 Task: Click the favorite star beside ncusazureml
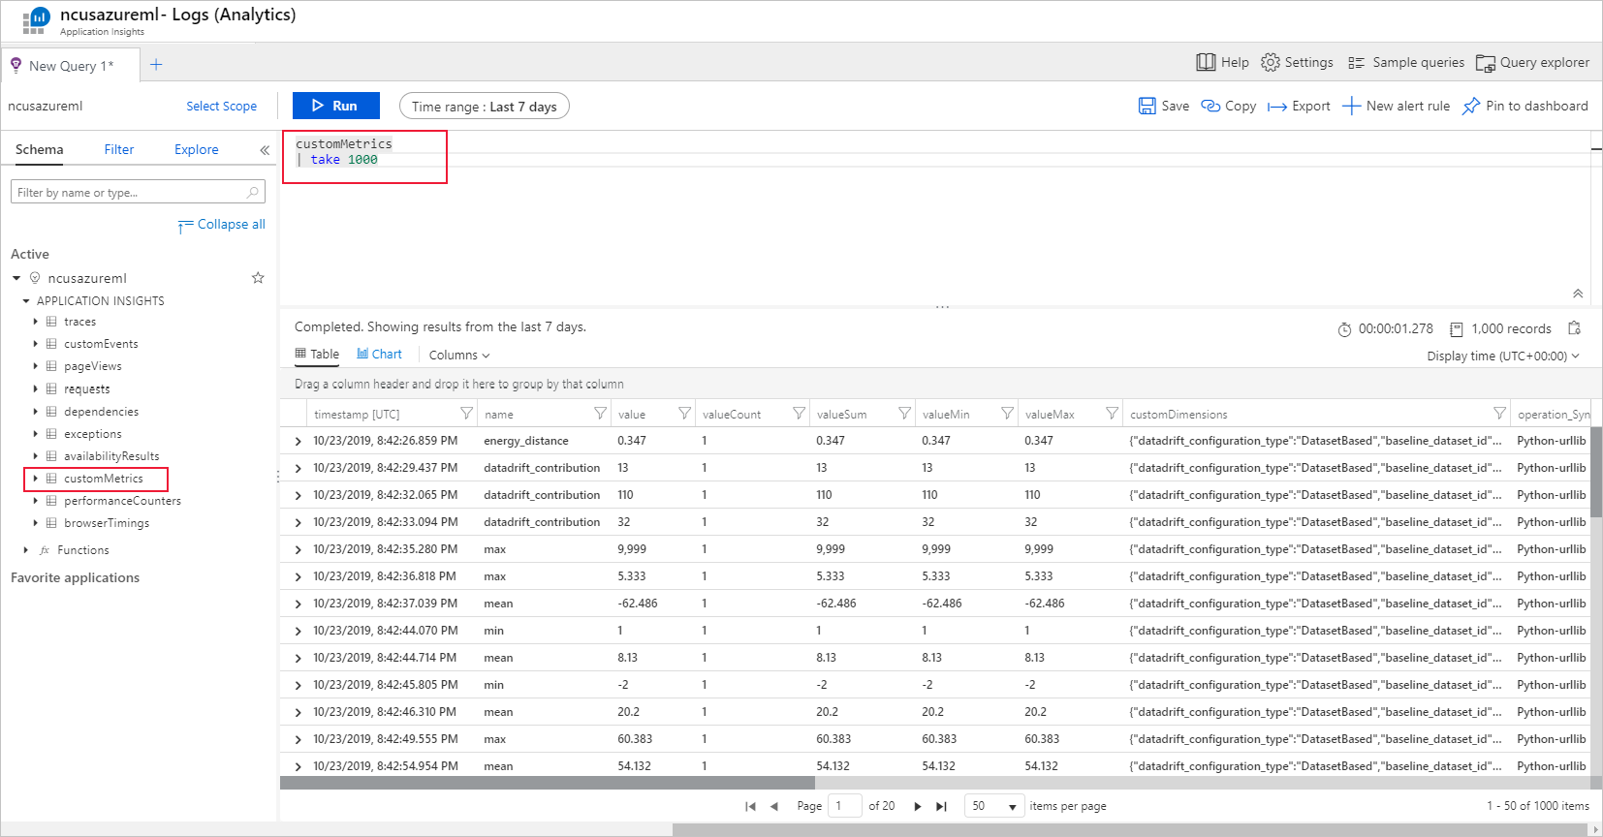258,278
